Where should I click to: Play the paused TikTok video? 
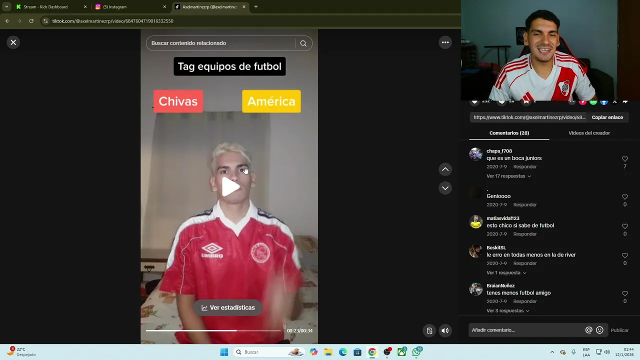click(x=230, y=186)
